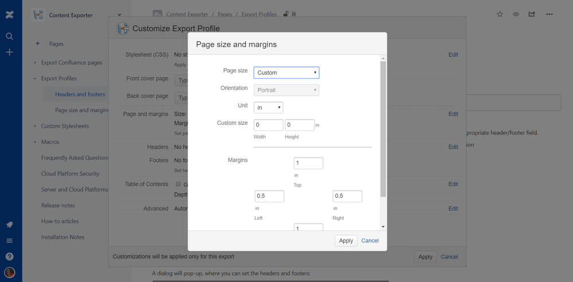The height and width of the screenshot is (282, 573).
Task: Click the Customize Export Profile dialog icon
Action: (123, 29)
